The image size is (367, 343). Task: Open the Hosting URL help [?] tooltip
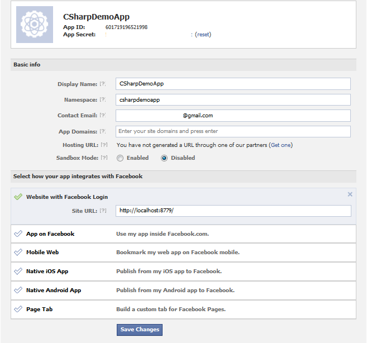(104, 145)
